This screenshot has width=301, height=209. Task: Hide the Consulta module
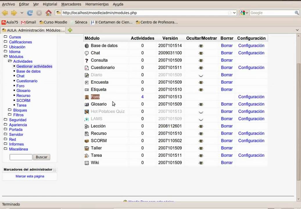click(x=201, y=60)
